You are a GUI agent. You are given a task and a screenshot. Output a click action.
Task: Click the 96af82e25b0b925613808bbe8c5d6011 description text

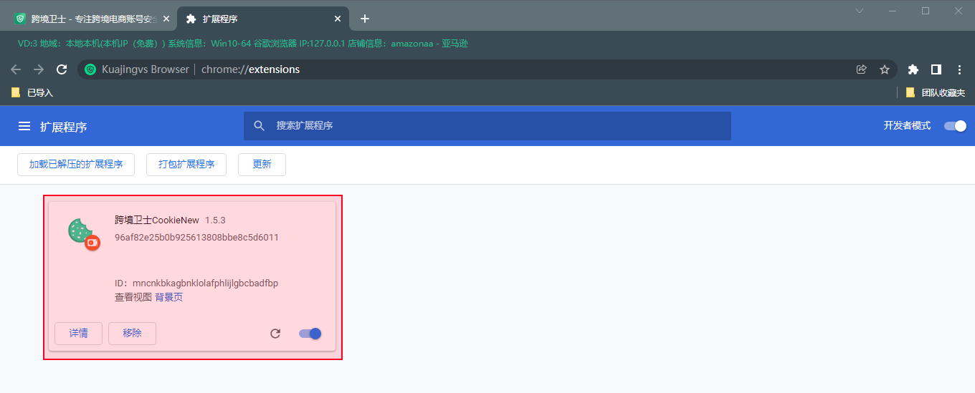(x=196, y=237)
